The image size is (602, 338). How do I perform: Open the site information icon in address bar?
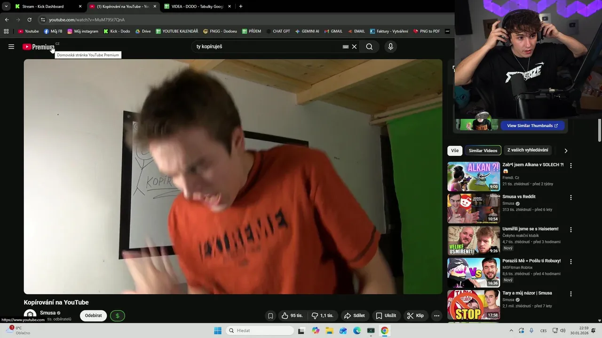43,20
